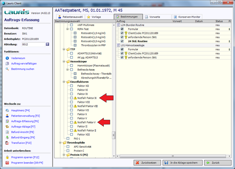Screen dimensions: 235x169
Task: Switch to the Vorwerte tab
Action: tap(157, 17)
